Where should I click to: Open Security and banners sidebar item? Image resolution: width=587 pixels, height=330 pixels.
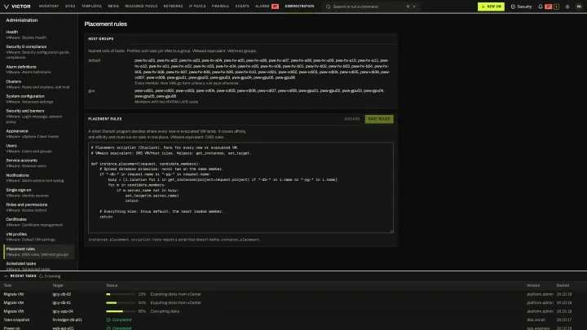pyautogui.click(x=38, y=117)
